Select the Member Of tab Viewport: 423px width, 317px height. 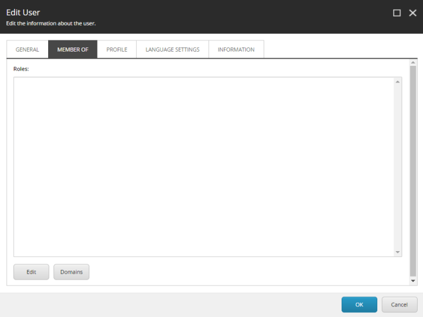(x=72, y=49)
